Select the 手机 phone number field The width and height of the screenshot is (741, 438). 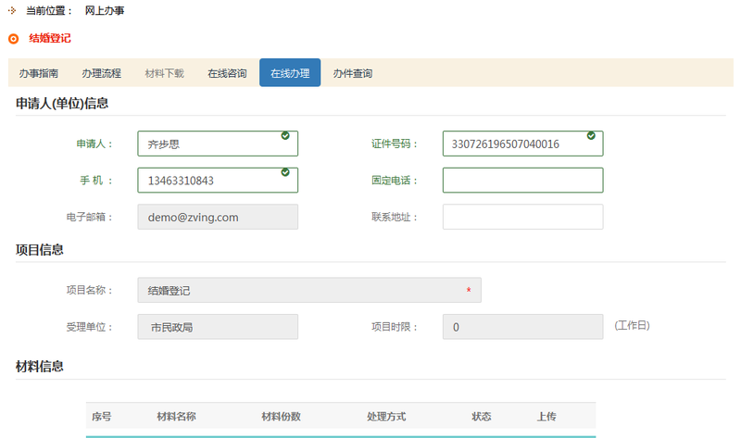point(208,181)
